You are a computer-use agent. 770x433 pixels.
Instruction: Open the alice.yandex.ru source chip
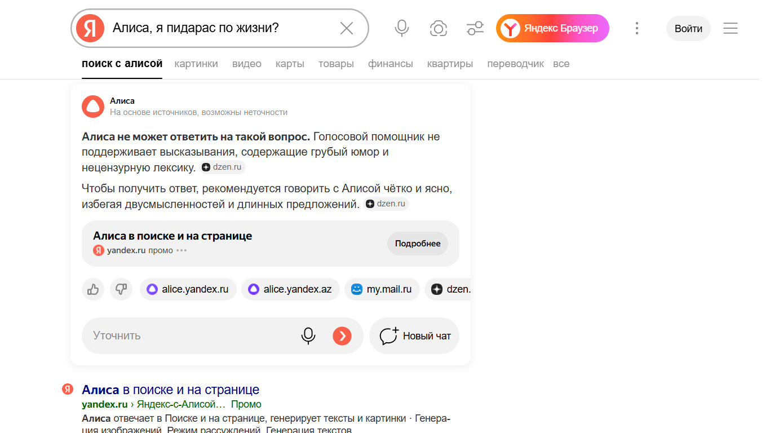point(188,289)
